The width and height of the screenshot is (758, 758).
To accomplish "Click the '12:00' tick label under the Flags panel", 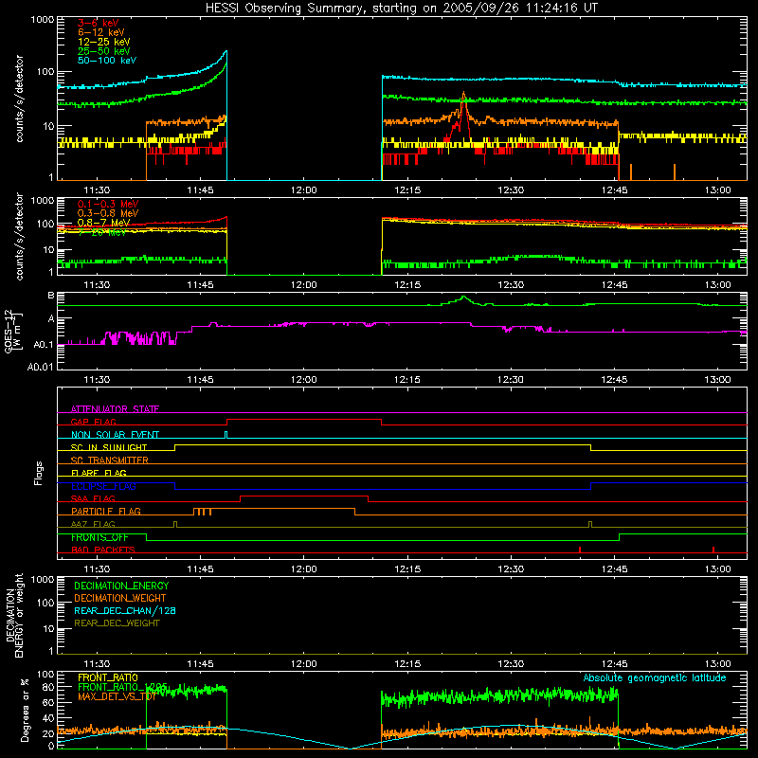I will coord(303,569).
